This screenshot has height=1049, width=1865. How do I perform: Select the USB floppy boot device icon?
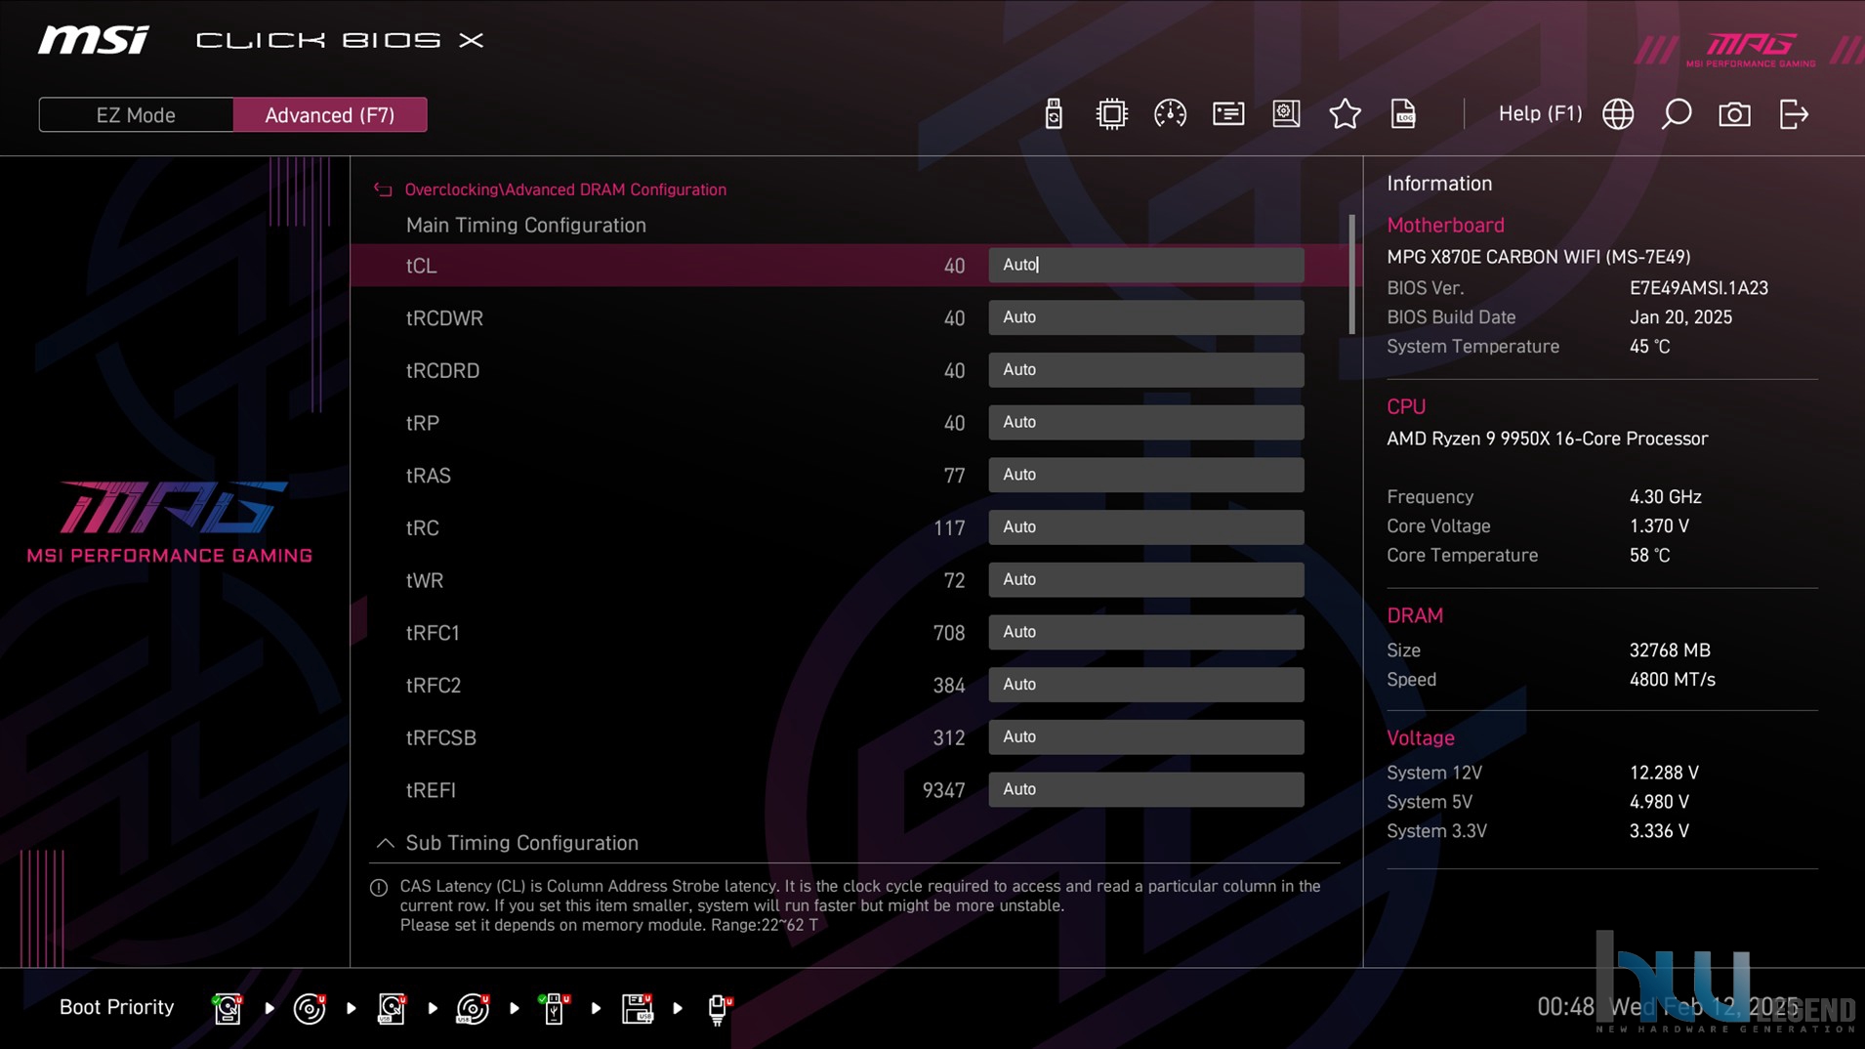[x=637, y=1008]
